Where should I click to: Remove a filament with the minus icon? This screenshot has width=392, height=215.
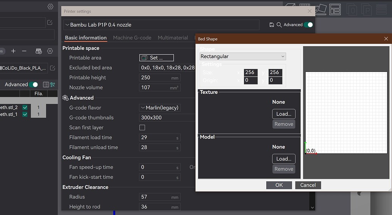[24, 51]
